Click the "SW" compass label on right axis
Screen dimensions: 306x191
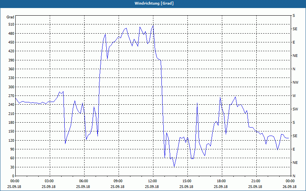pos(295,109)
